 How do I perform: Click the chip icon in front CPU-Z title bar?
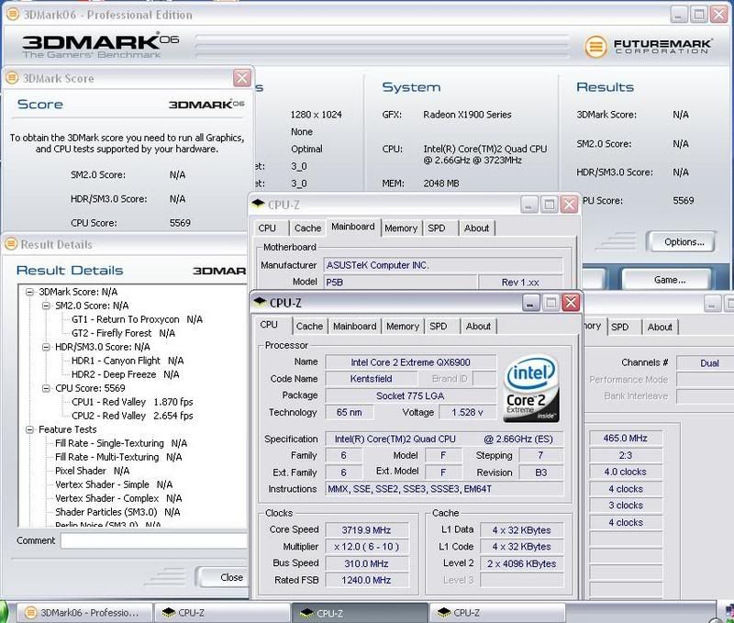pos(259,302)
